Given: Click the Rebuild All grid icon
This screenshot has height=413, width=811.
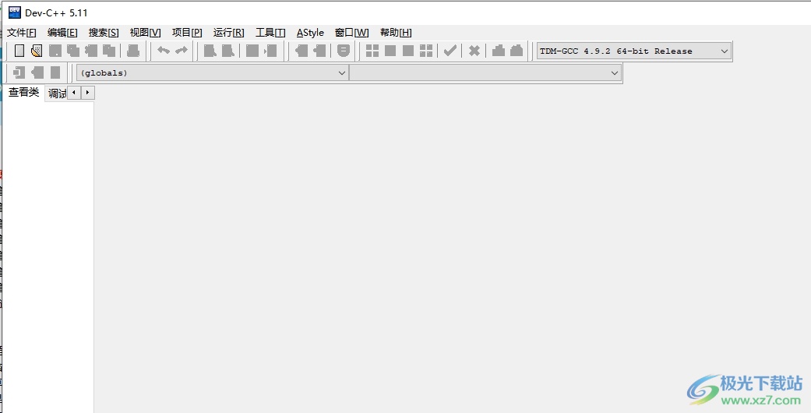Looking at the screenshot, I should [x=426, y=51].
